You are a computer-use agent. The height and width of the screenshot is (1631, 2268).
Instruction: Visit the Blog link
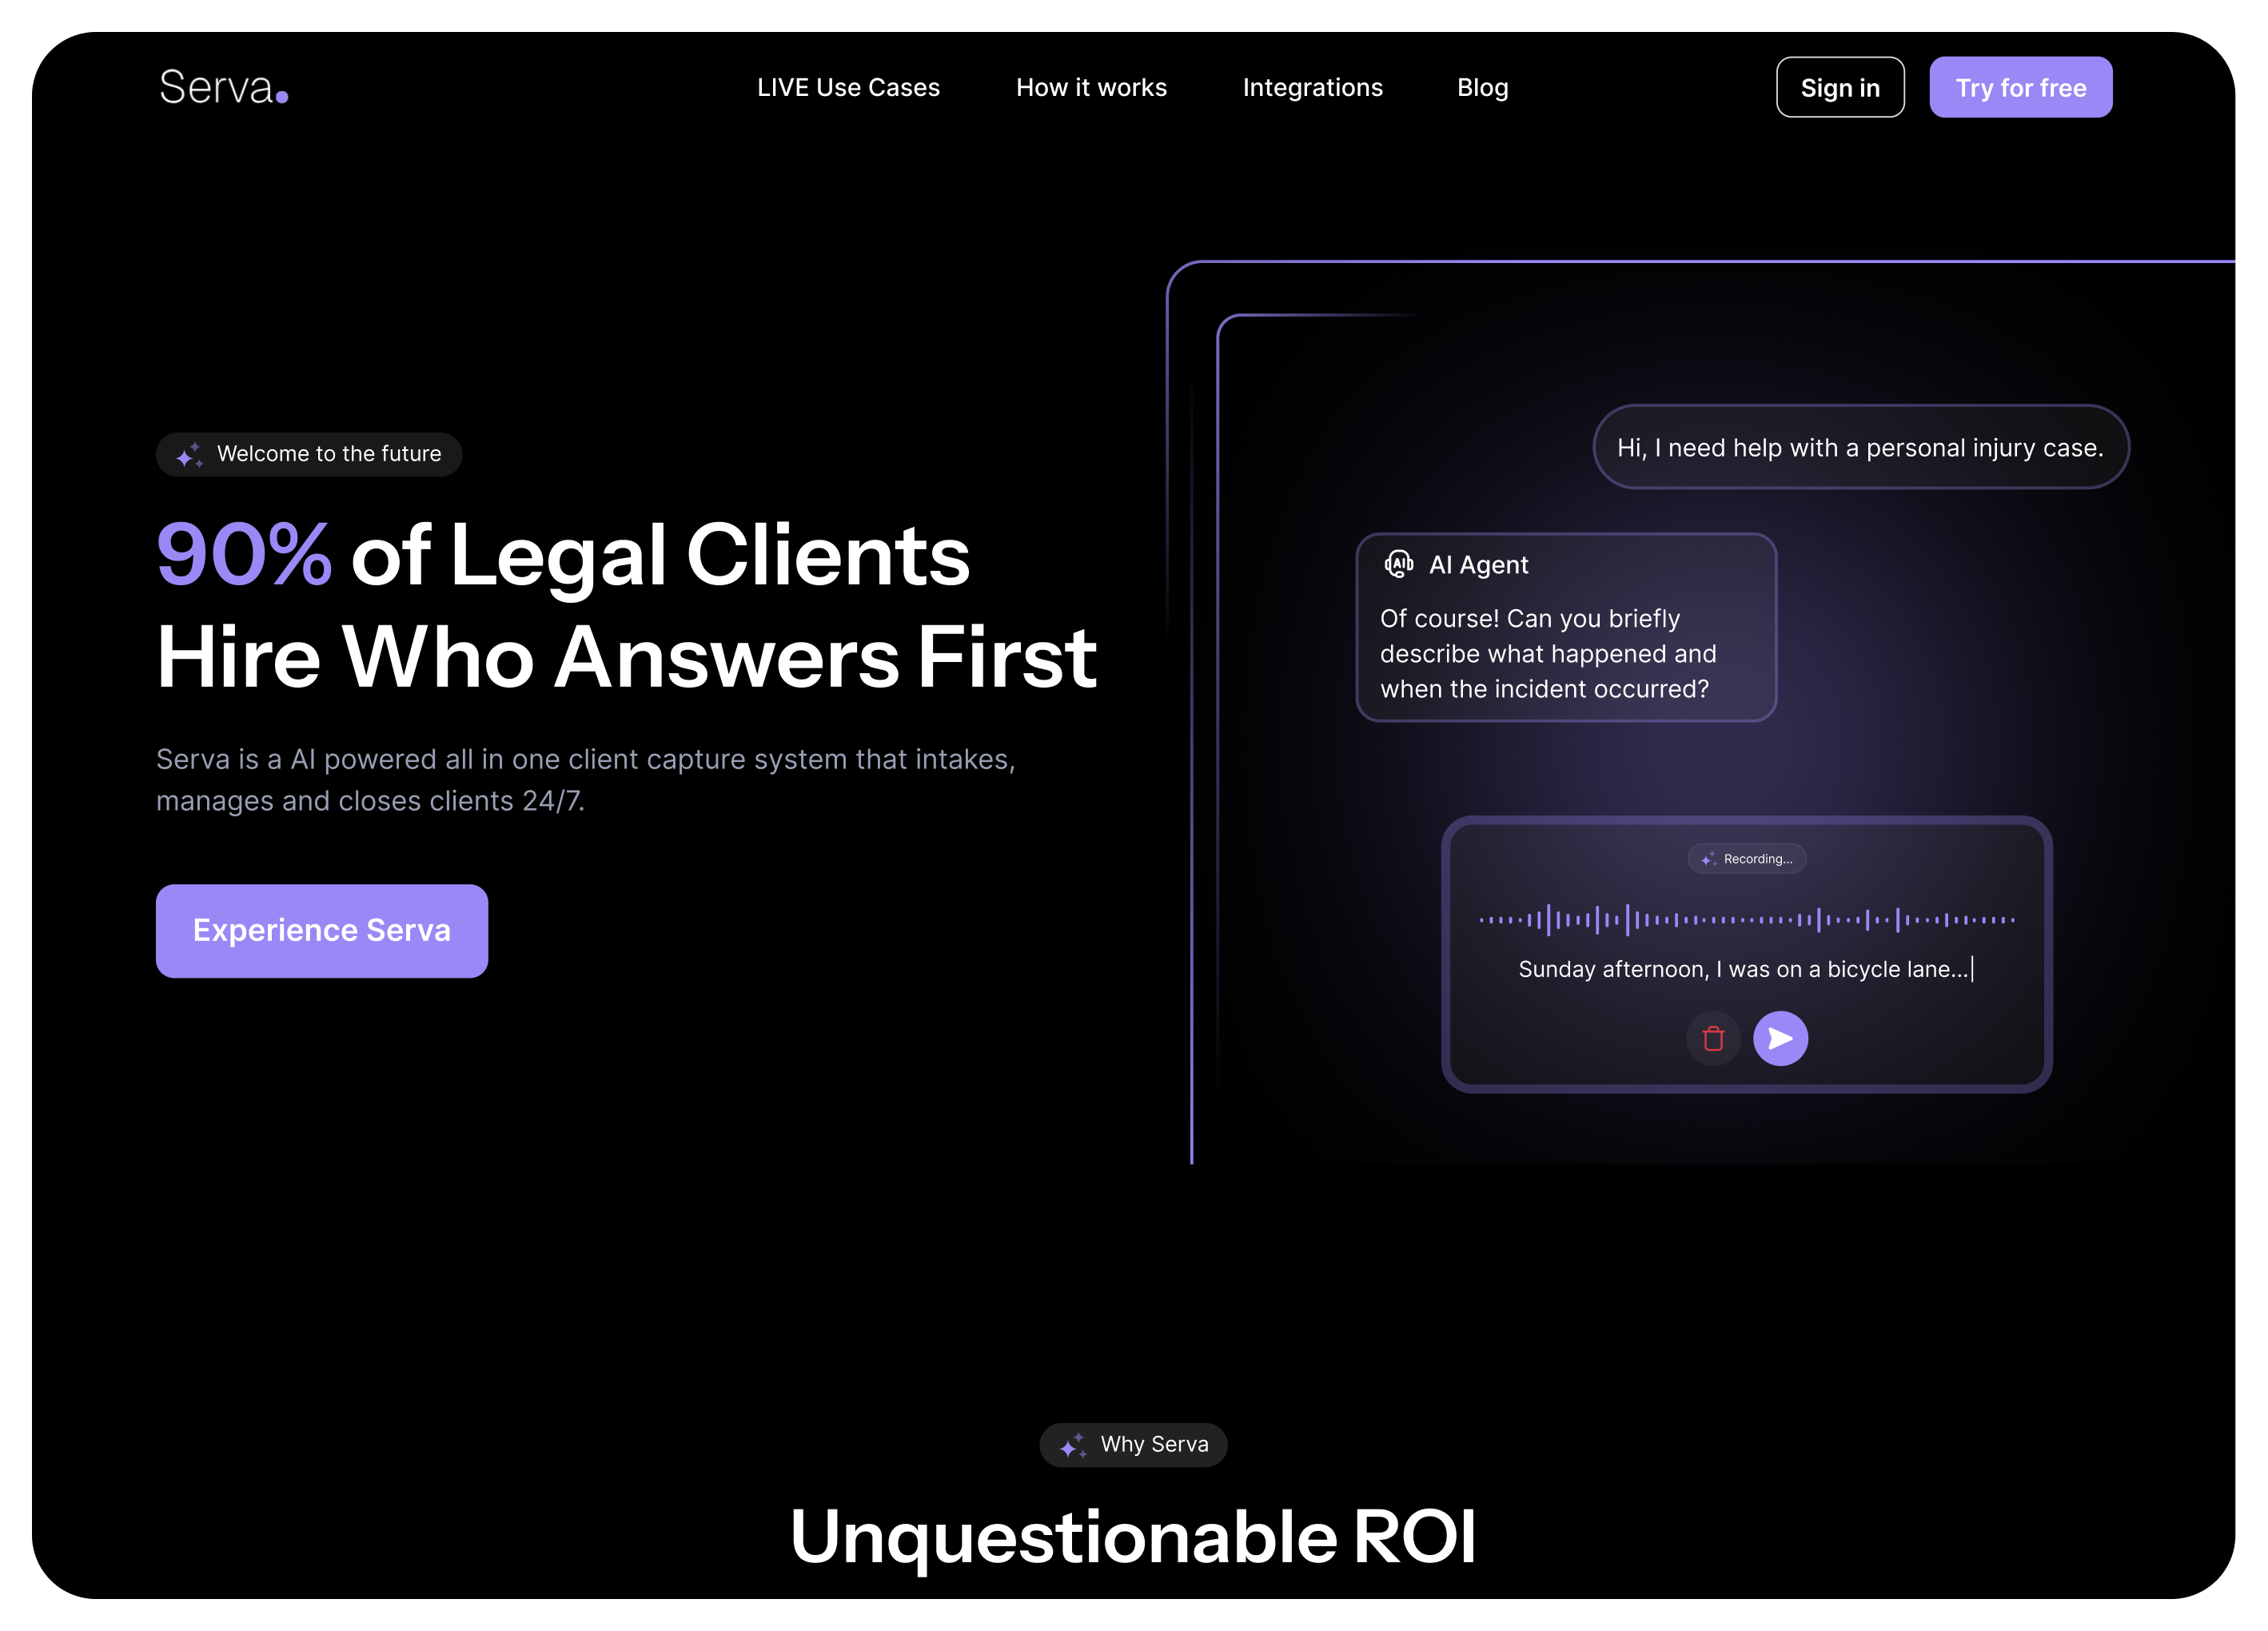(1482, 88)
